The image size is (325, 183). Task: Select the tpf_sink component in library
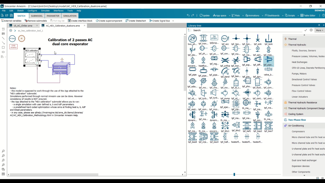(x=258, y=39)
